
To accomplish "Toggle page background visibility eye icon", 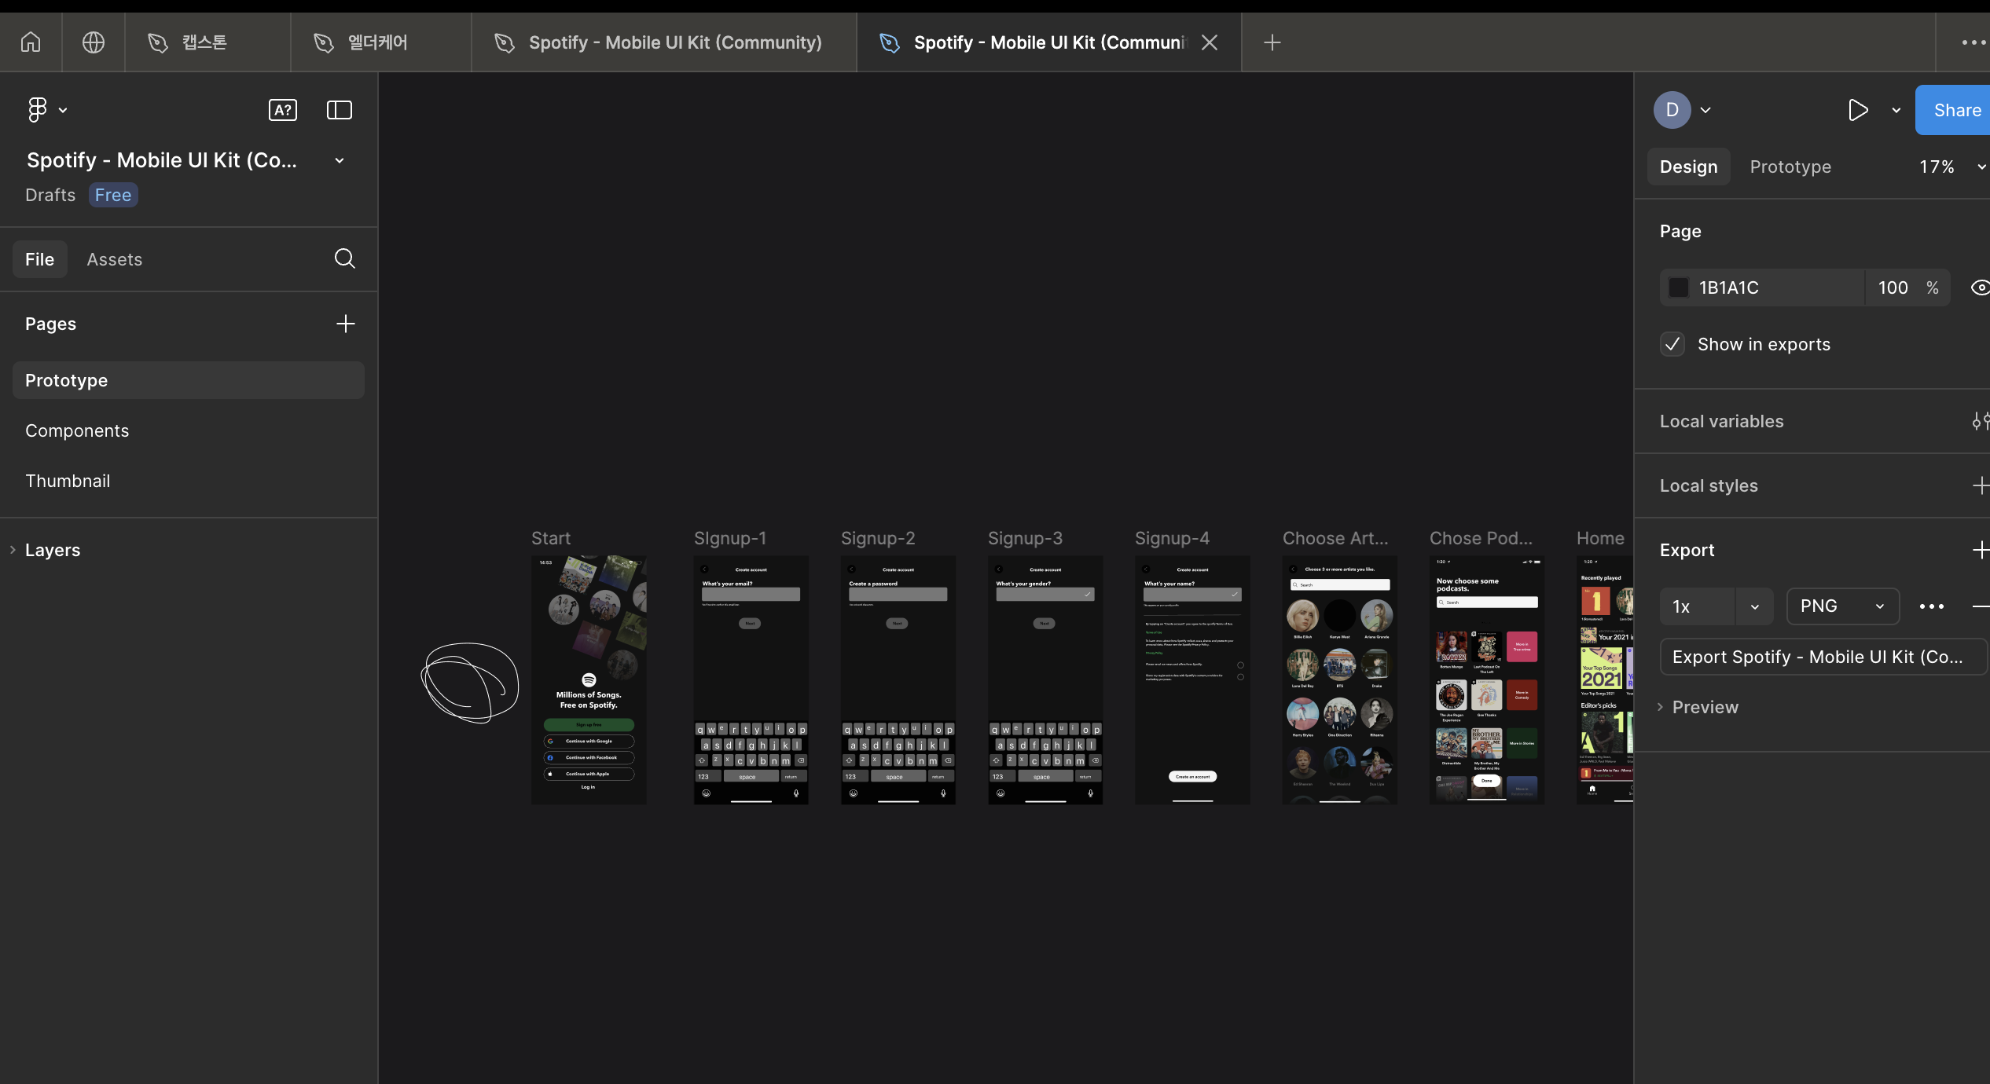I will 1980,287.
